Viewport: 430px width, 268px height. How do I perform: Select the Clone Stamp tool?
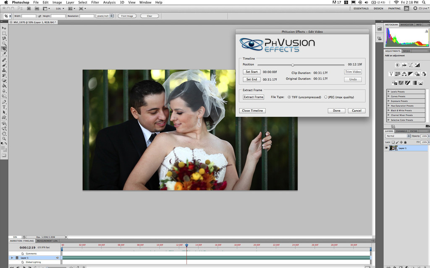coord(4,70)
